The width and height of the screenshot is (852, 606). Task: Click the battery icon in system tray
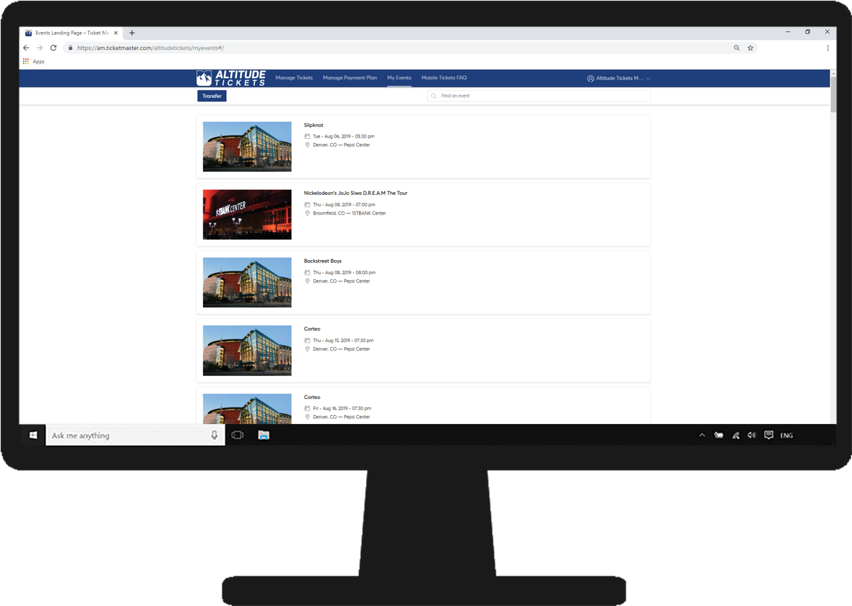click(719, 436)
